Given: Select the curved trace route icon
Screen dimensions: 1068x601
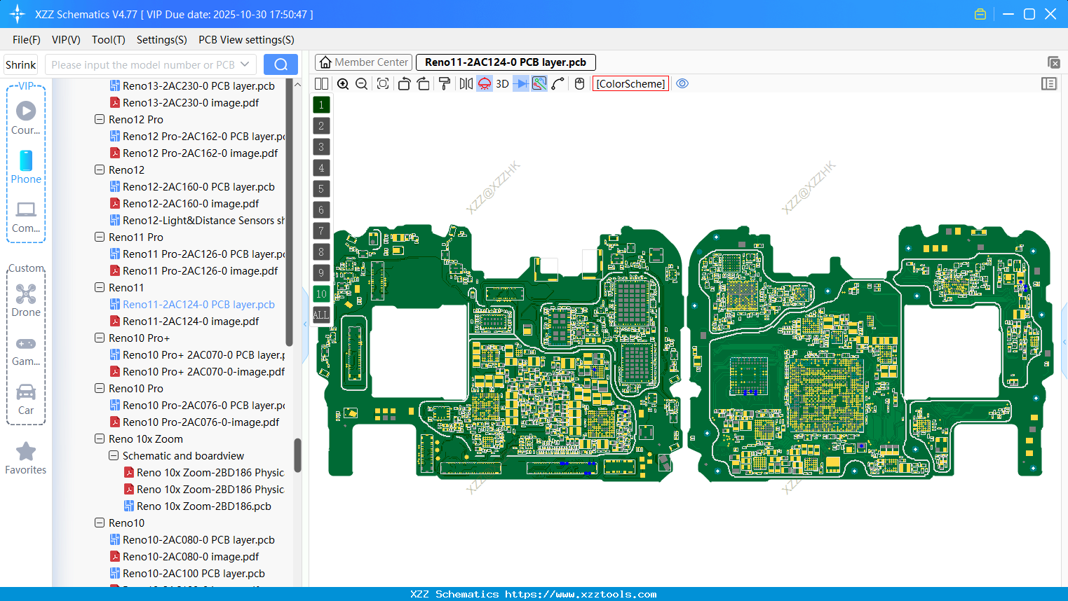Looking at the screenshot, I should point(558,84).
